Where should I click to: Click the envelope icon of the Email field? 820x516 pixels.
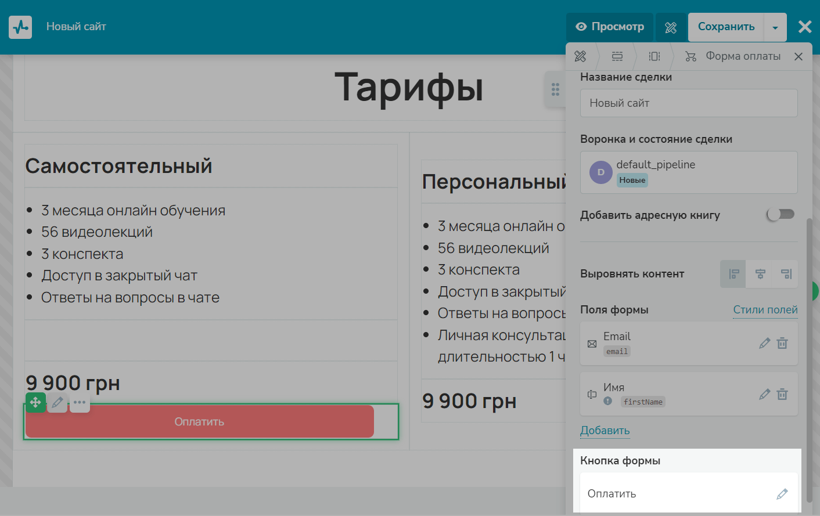[592, 344]
